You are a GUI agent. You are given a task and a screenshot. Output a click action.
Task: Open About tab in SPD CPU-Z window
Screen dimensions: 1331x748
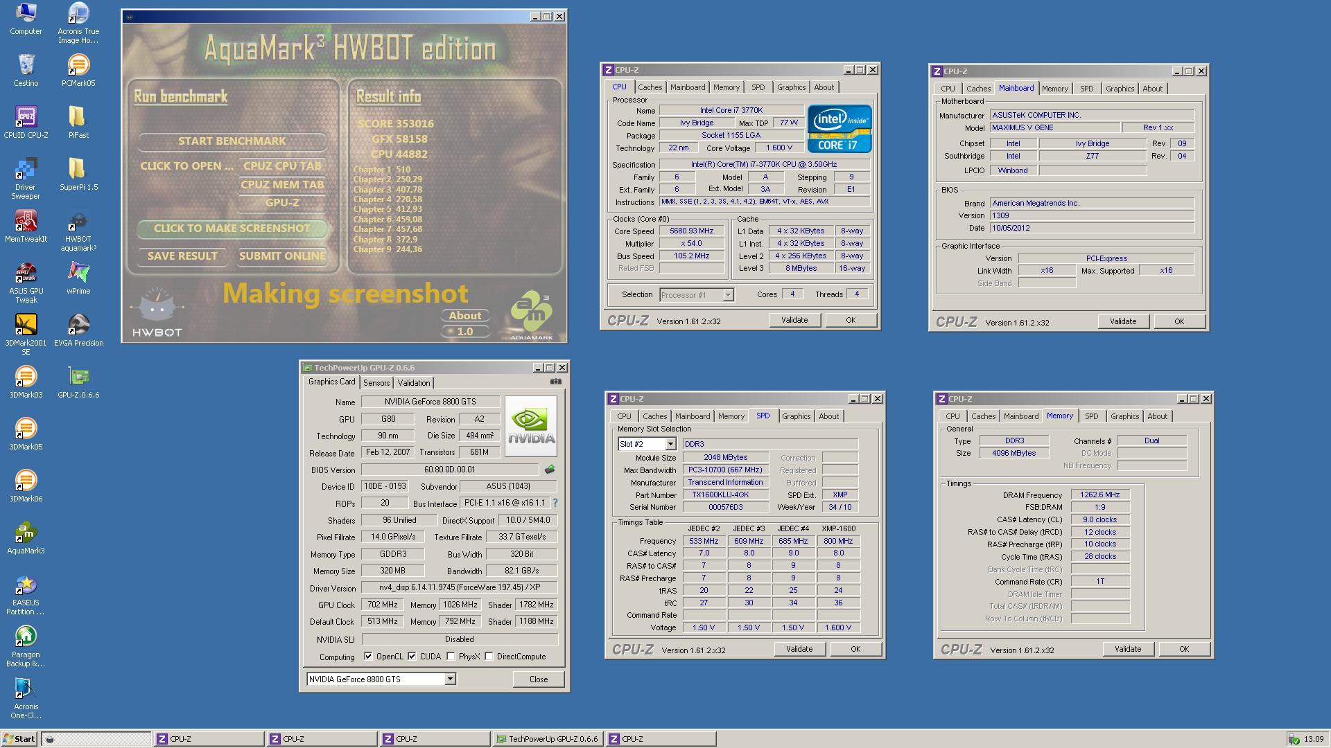(x=828, y=416)
